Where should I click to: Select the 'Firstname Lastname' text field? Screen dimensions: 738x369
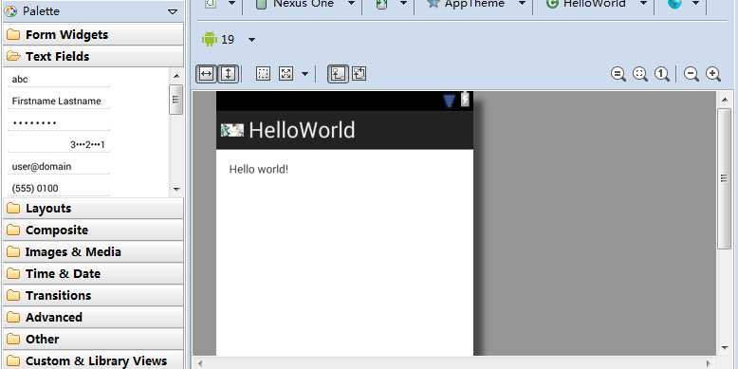coord(59,101)
